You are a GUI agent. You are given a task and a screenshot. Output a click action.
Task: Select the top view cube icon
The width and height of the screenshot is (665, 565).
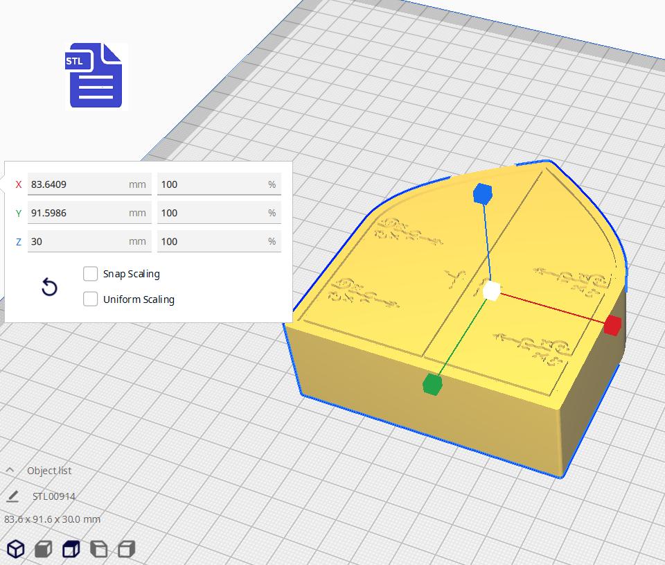[x=71, y=550]
